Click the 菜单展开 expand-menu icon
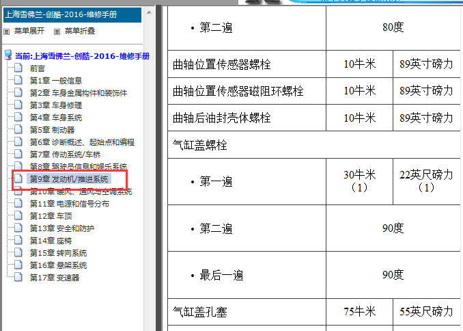The width and height of the screenshot is (463, 331). click(x=7, y=31)
